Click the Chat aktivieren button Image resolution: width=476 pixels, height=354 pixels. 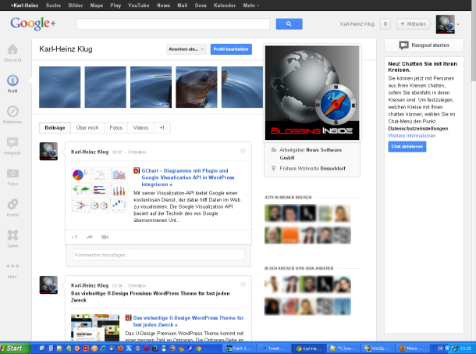(x=407, y=147)
